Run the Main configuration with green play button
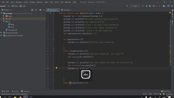The height and width of the screenshot is (98, 174). point(143,6)
